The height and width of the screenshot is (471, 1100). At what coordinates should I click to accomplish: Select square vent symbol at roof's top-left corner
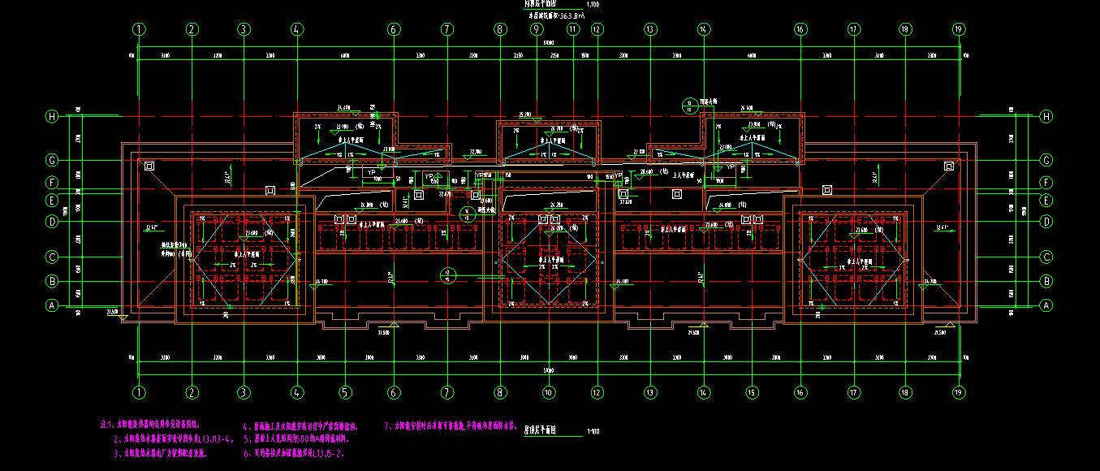coord(149,166)
